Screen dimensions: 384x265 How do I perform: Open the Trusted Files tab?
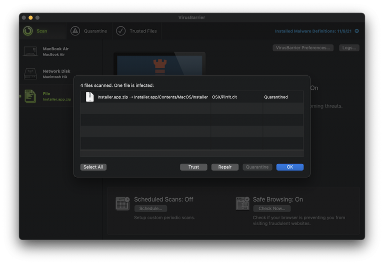[136, 31]
